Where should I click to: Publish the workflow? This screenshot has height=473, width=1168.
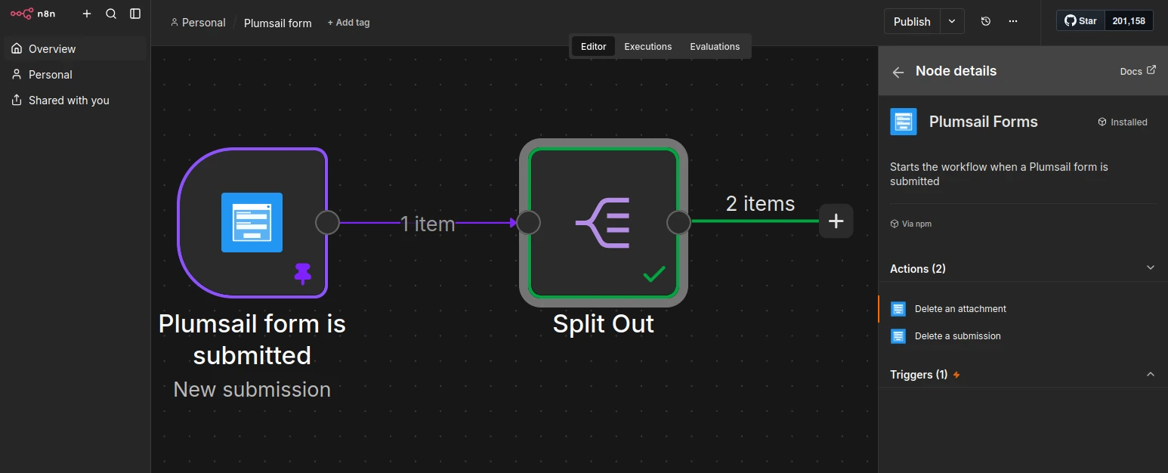pyautogui.click(x=912, y=21)
